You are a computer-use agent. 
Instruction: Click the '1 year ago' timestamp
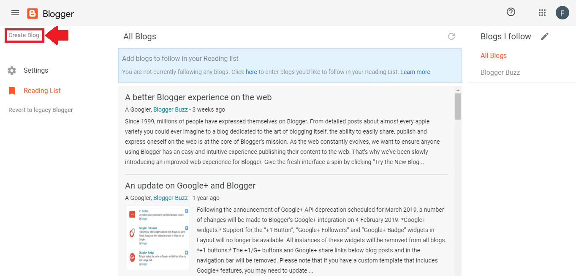tap(206, 198)
